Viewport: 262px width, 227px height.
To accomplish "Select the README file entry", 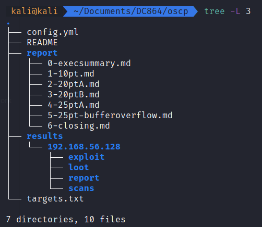I will click(x=42, y=43).
